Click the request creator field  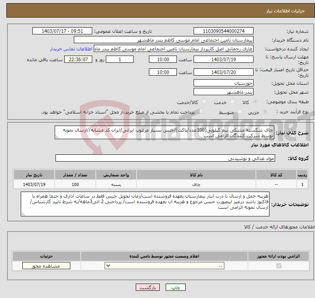coord(174,49)
